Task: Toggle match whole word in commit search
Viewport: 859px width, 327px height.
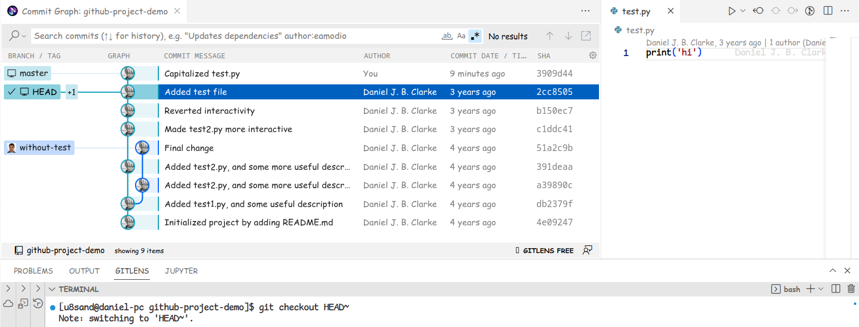Action: pos(447,36)
